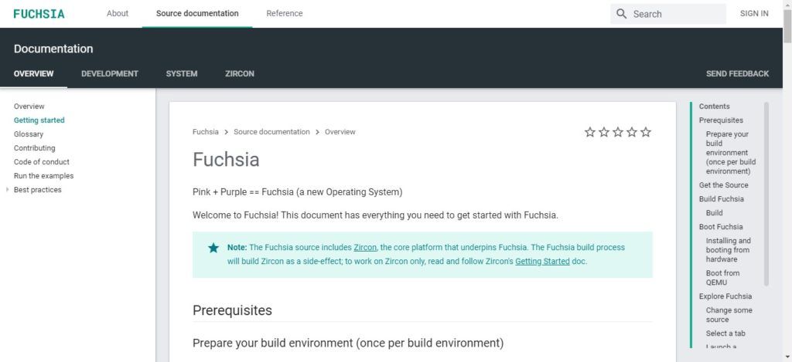
Task: Jump to Get the Source in the Contents
Action: pos(724,185)
